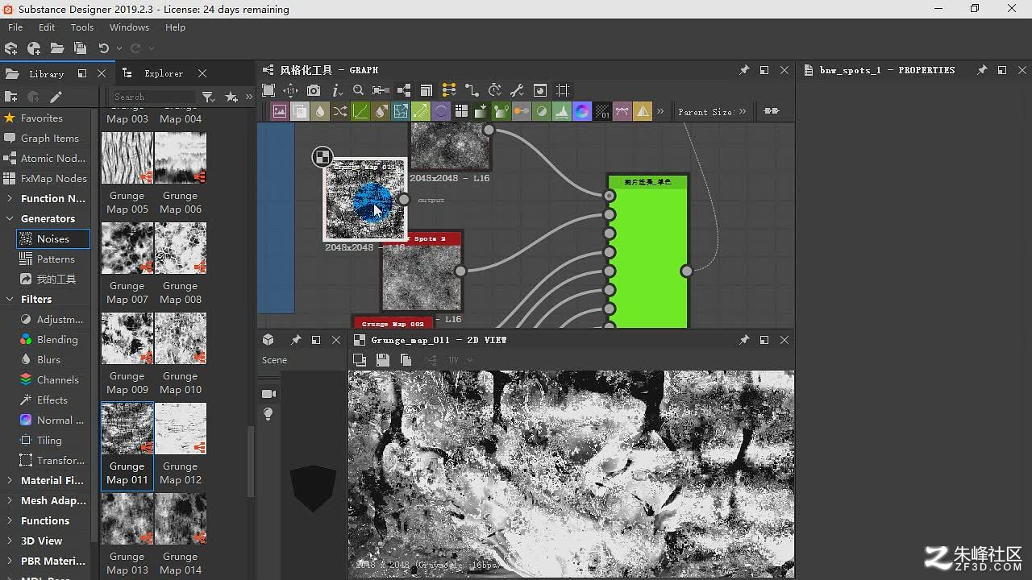Add an HSL color wheel node
Image resolution: width=1032 pixels, height=580 pixels.
click(582, 111)
